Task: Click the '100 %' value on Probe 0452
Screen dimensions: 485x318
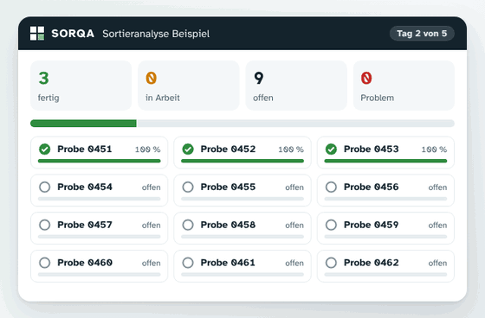Action: [x=291, y=149]
